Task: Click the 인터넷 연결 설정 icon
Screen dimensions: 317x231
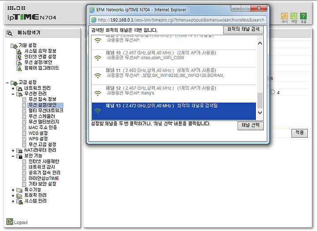Action: pos(19,57)
